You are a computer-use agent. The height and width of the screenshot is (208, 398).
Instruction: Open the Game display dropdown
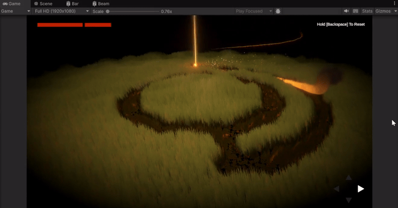pos(16,11)
